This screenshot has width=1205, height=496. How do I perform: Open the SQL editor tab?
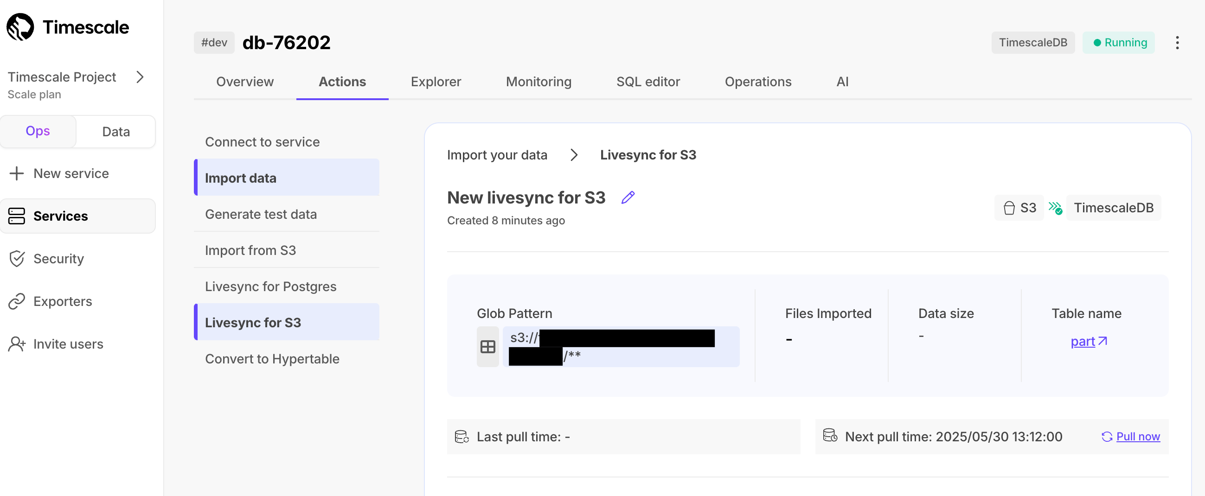pyautogui.click(x=648, y=81)
